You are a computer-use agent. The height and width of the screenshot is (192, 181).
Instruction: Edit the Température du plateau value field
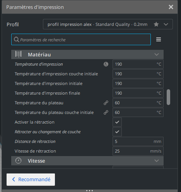pos(138,103)
